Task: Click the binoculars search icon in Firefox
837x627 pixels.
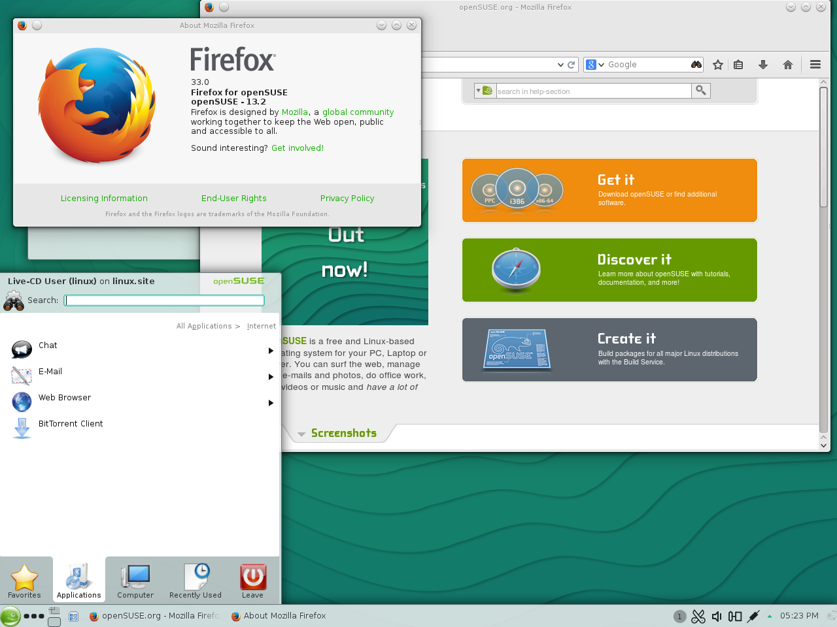Action: tap(696, 65)
